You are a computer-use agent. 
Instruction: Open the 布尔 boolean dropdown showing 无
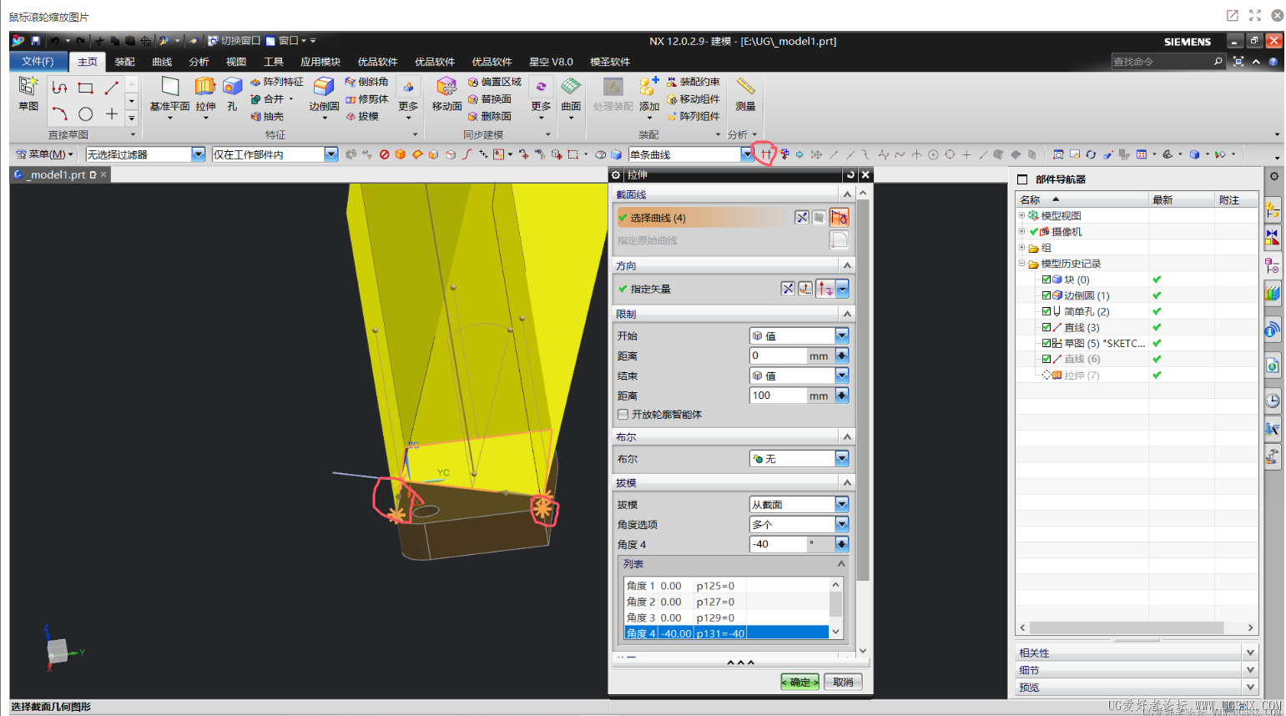click(841, 459)
